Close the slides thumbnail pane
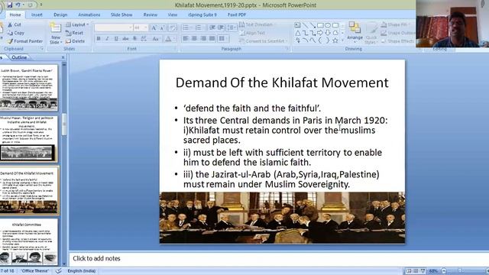 [x=63, y=57]
